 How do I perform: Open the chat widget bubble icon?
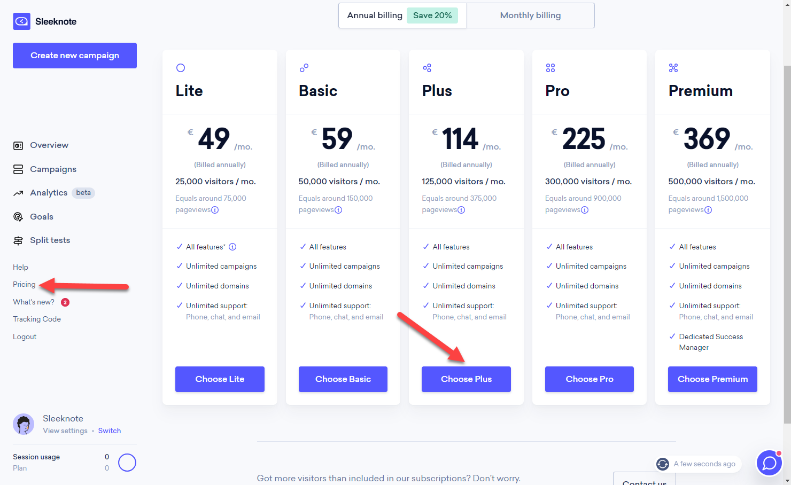pos(769,463)
